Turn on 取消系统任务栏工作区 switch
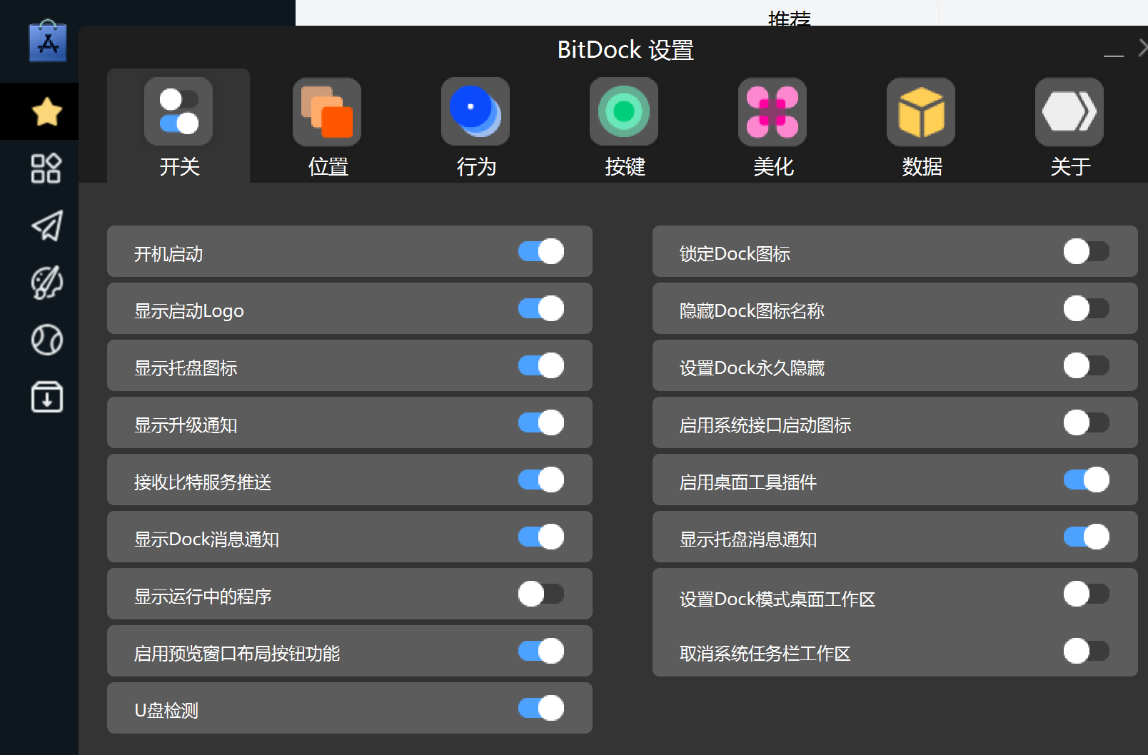1148x755 pixels. point(1087,651)
